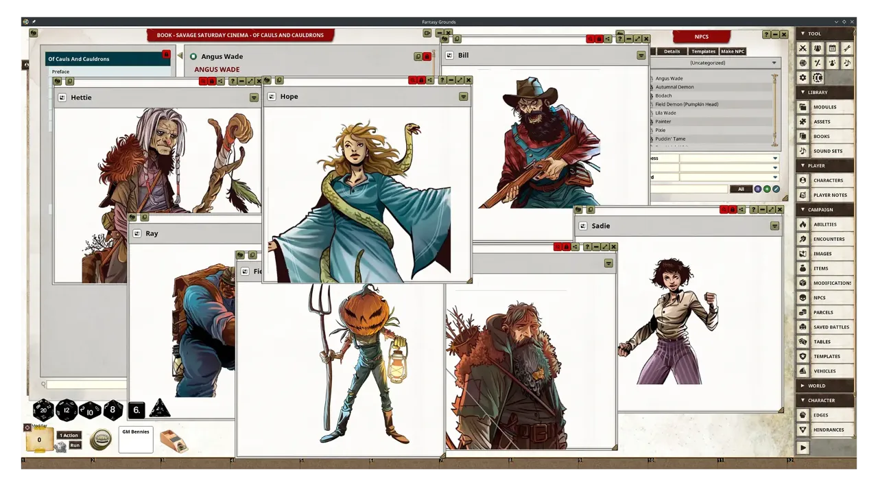Click the share icon on Sadie window
The height and width of the screenshot is (494, 878).
click(741, 210)
